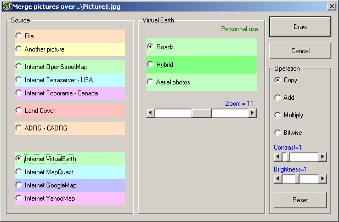The width and height of the screenshot is (339, 222).
Task: Select Internet OpenStreetMap source
Action: click(70, 67)
